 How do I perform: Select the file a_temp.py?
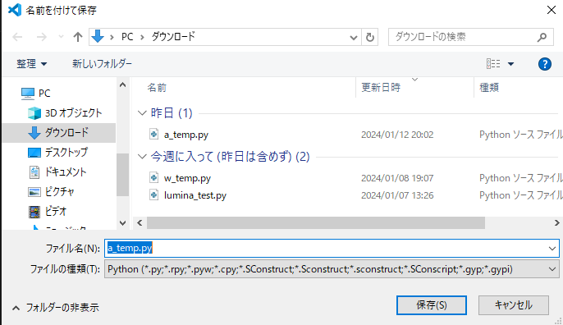185,135
